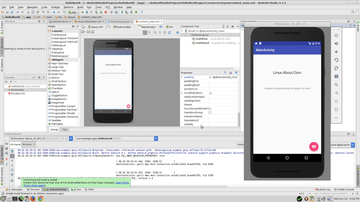
Task: Click emulator sidebar back triangle icon
Action: tap(336, 93)
